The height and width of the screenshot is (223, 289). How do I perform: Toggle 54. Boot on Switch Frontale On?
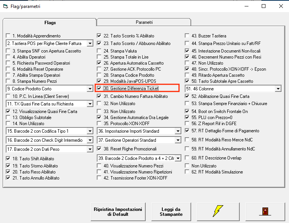click(x=187, y=111)
